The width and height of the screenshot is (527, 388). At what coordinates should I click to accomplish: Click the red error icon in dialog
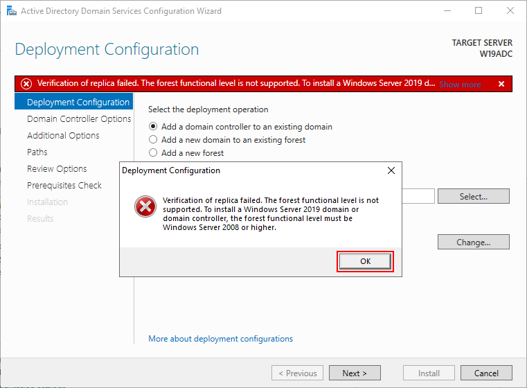tap(145, 206)
